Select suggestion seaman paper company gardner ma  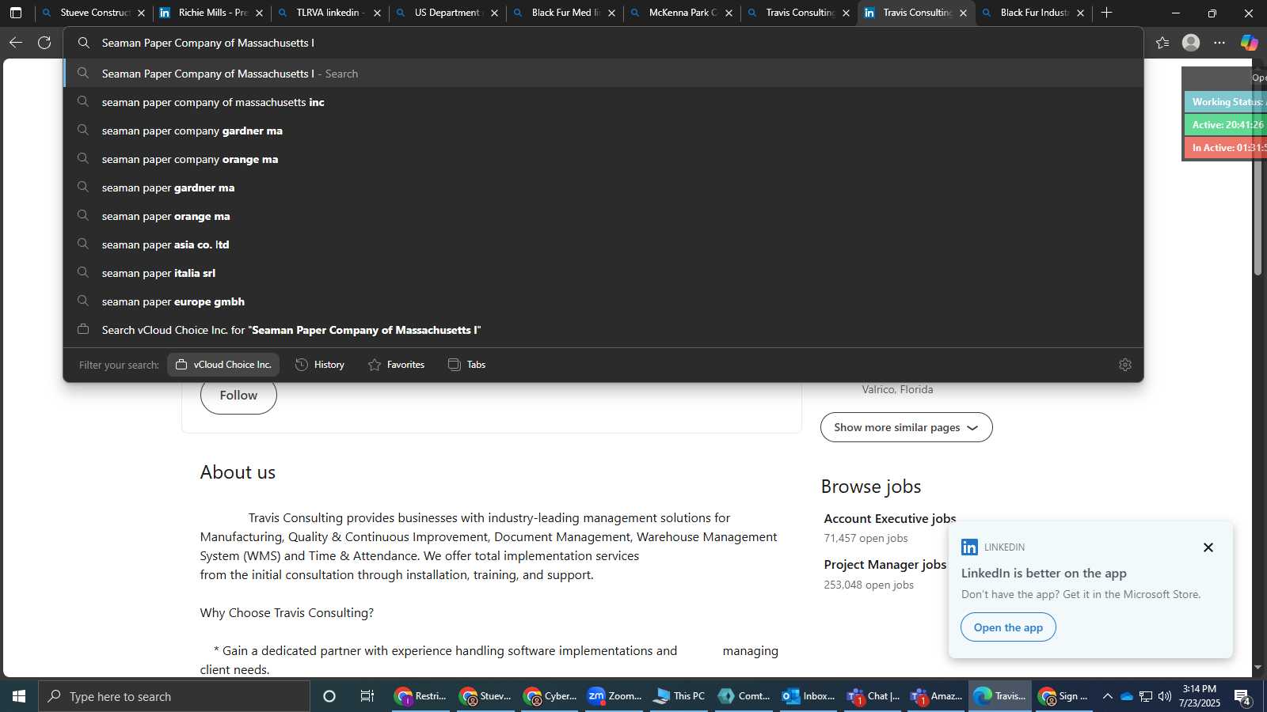click(603, 131)
